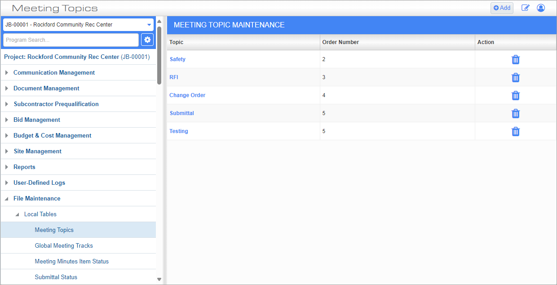The image size is (557, 285).
Task: Open the Change Order topic link
Action: tap(187, 95)
